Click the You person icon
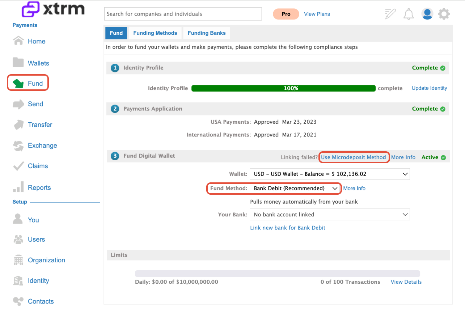Viewport: 465px width, 313px height. click(18, 219)
